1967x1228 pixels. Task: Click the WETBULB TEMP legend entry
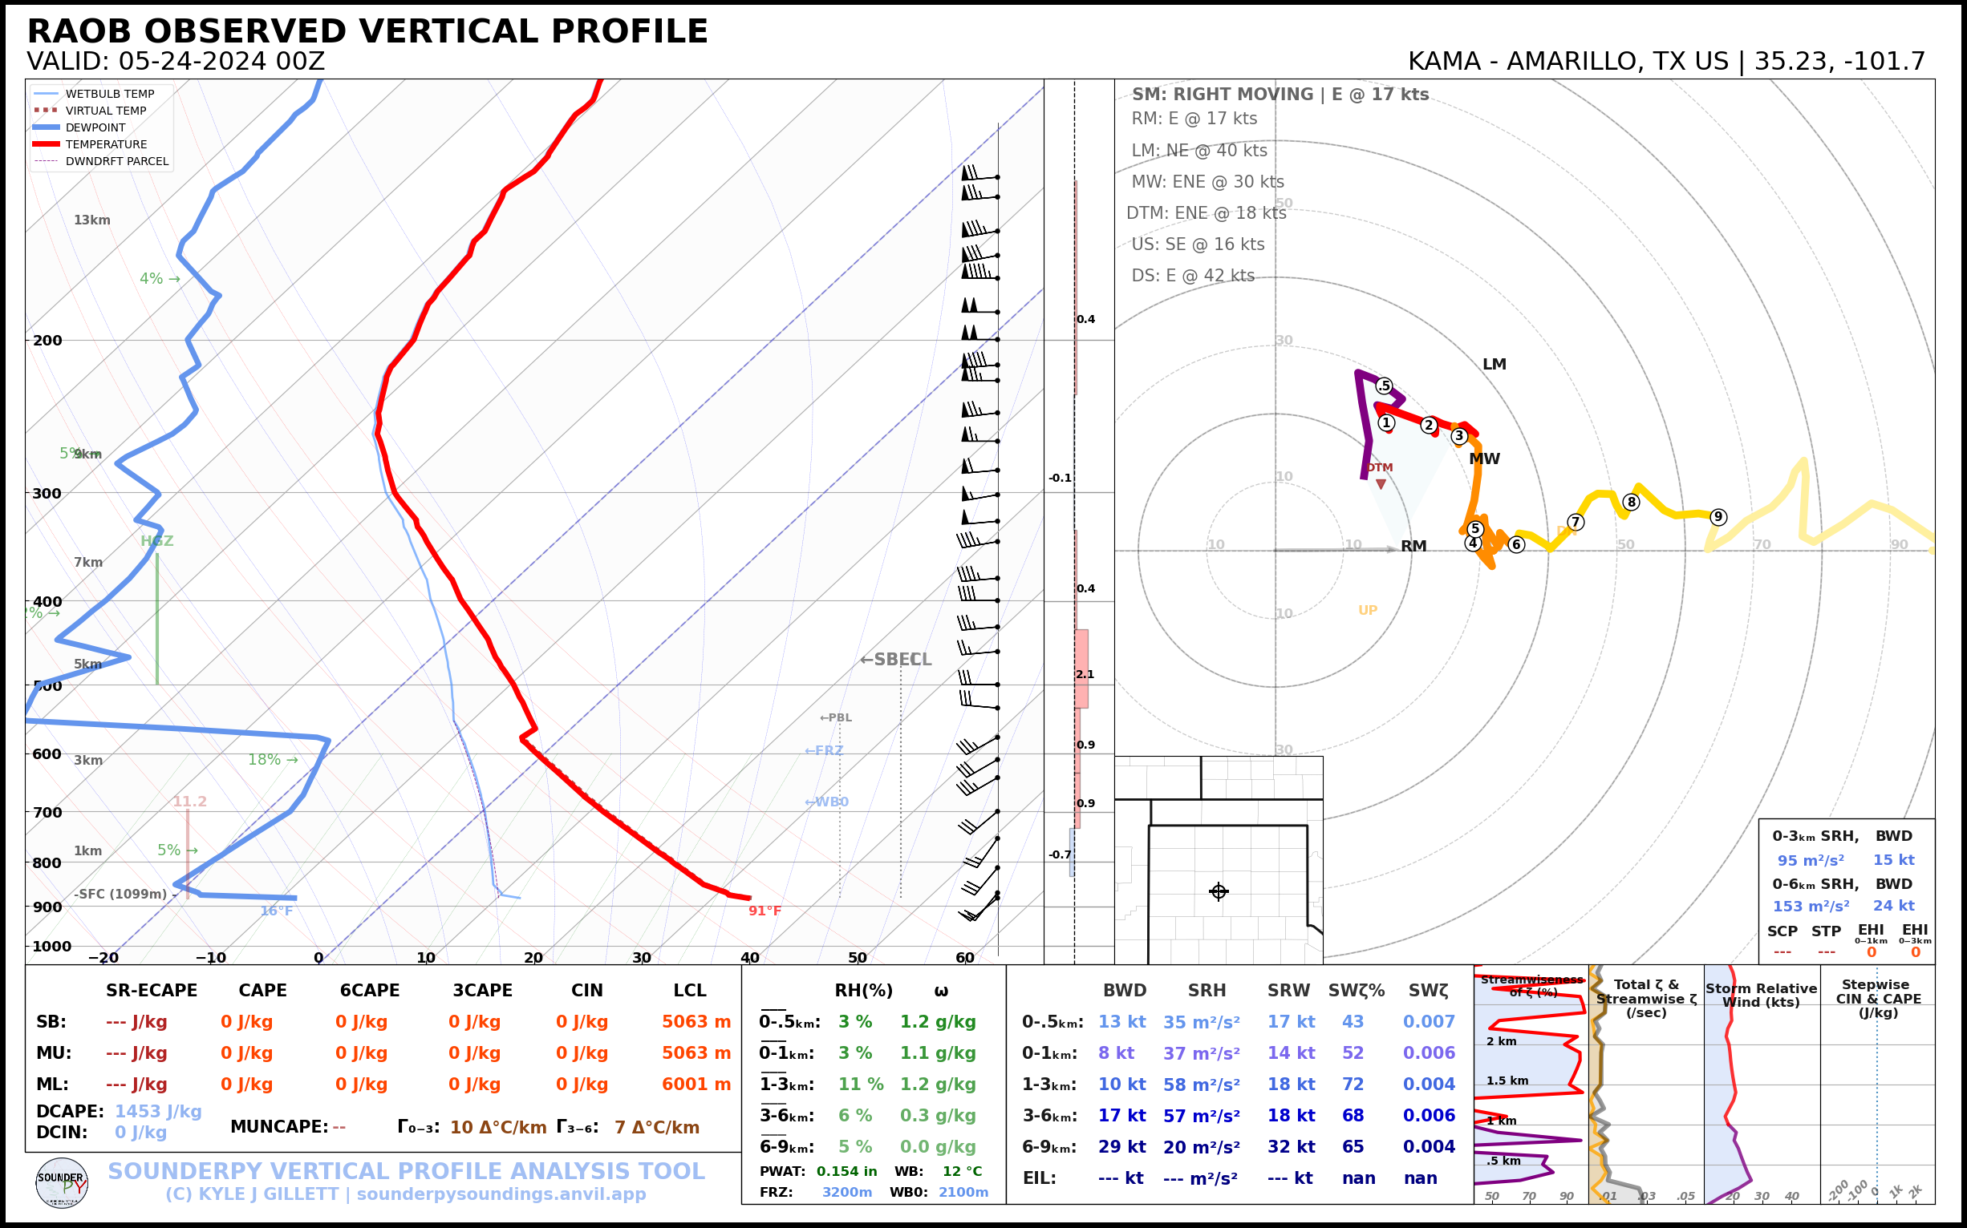coord(109,95)
